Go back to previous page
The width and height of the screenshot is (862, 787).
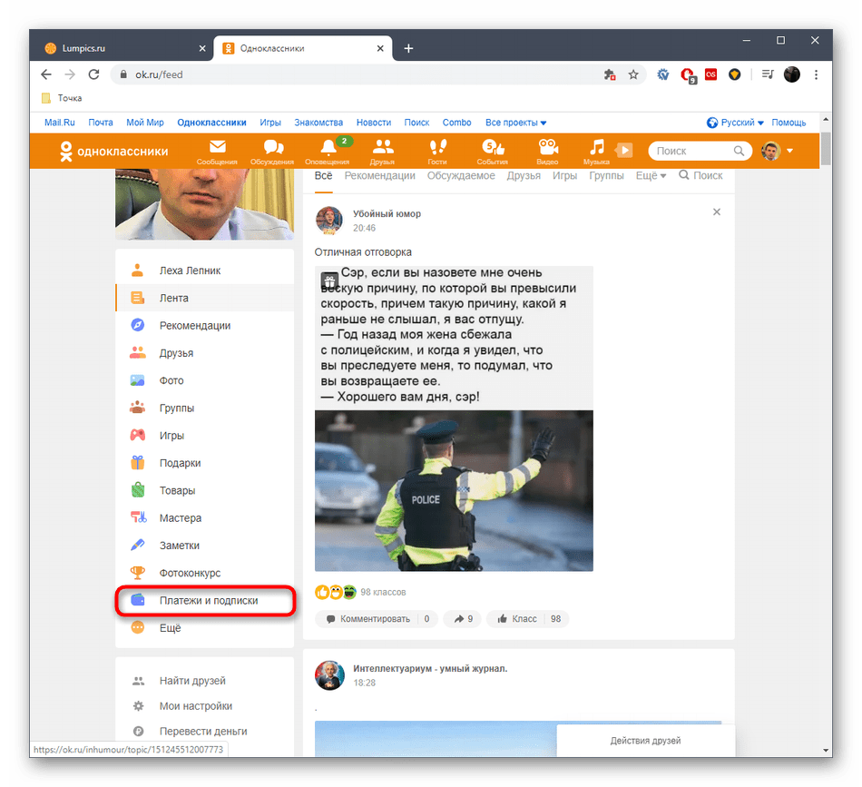click(x=46, y=74)
